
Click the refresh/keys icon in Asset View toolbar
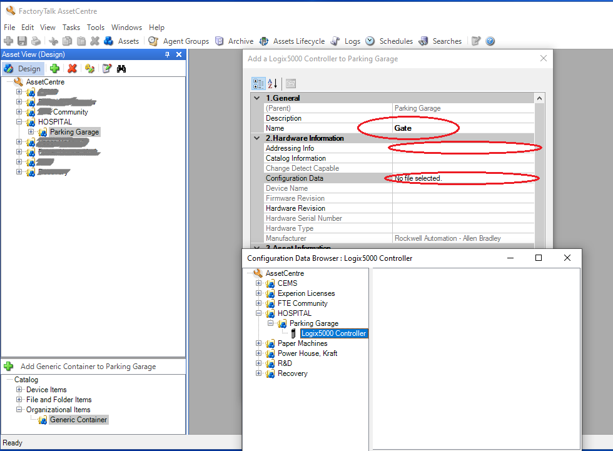click(x=89, y=69)
